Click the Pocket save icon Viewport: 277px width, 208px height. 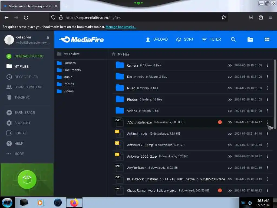tap(251, 17)
